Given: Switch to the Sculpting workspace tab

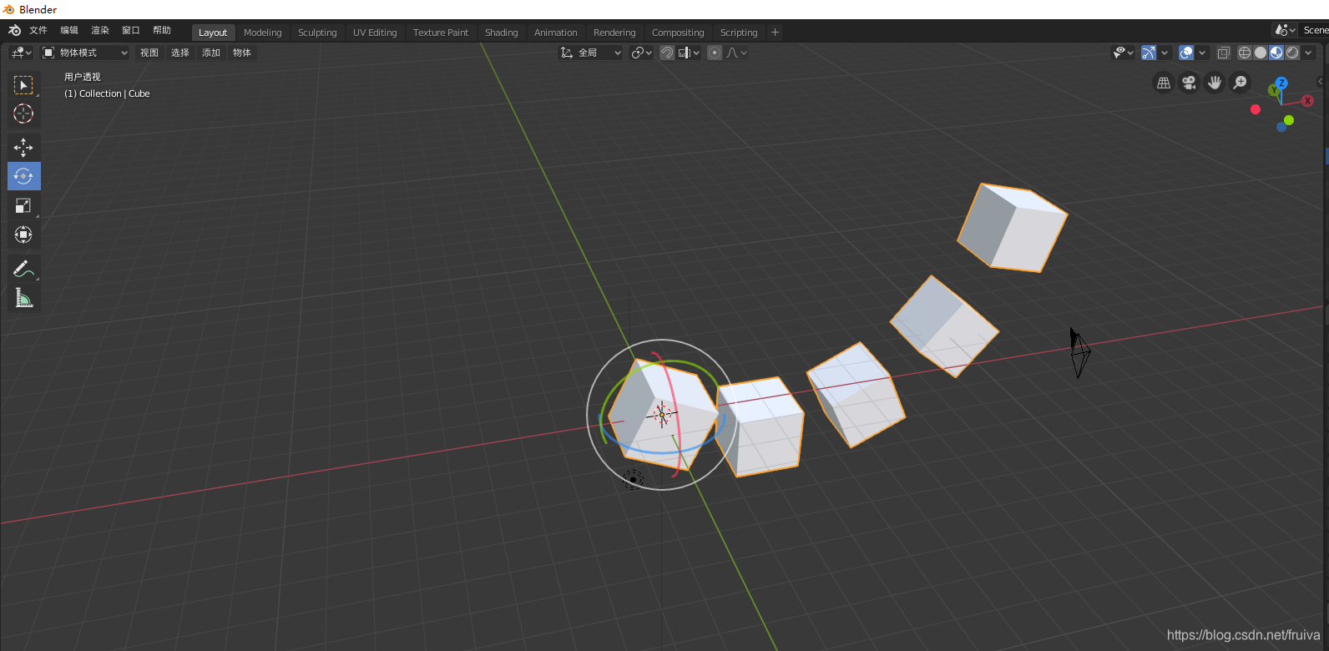Looking at the screenshot, I should click(317, 33).
